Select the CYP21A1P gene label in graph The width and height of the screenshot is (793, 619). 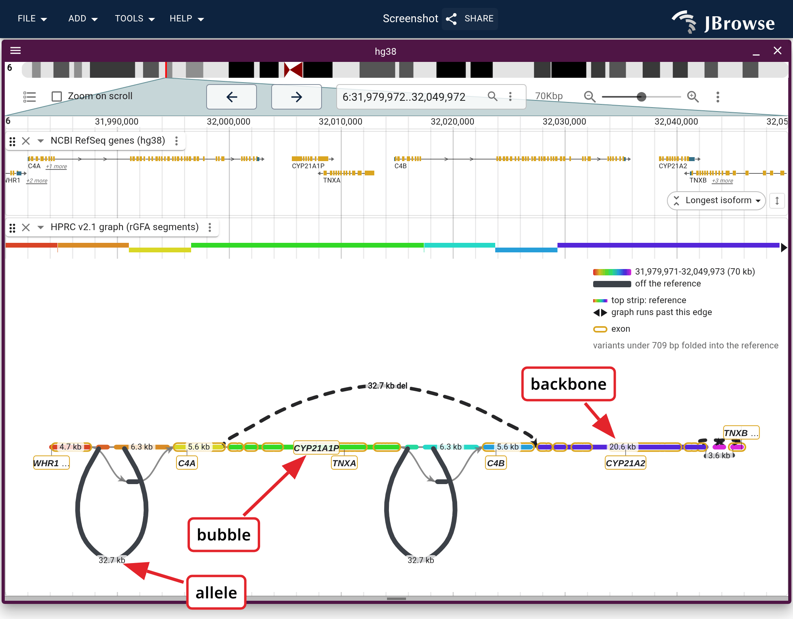click(x=316, y=448)
